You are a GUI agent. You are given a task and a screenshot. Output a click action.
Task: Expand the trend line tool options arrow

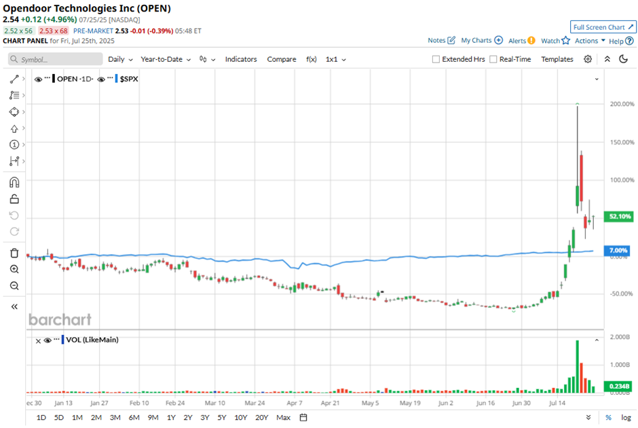coord(24,79)
